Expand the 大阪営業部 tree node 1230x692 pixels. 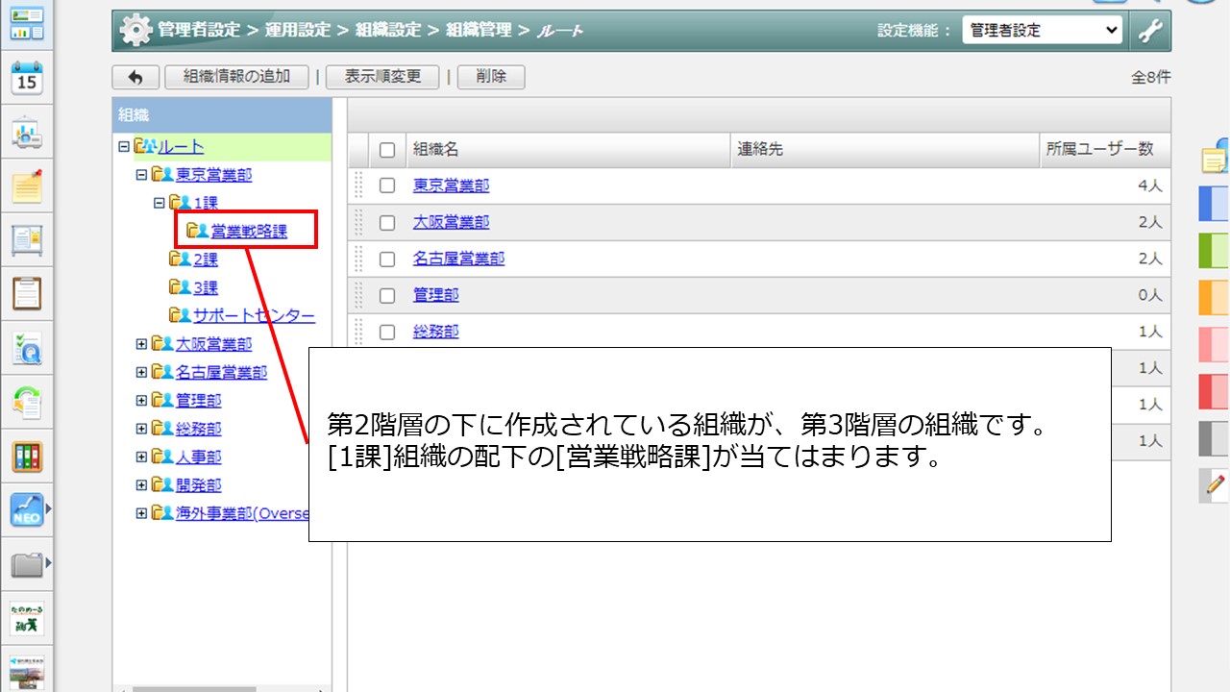click(142, 344)
